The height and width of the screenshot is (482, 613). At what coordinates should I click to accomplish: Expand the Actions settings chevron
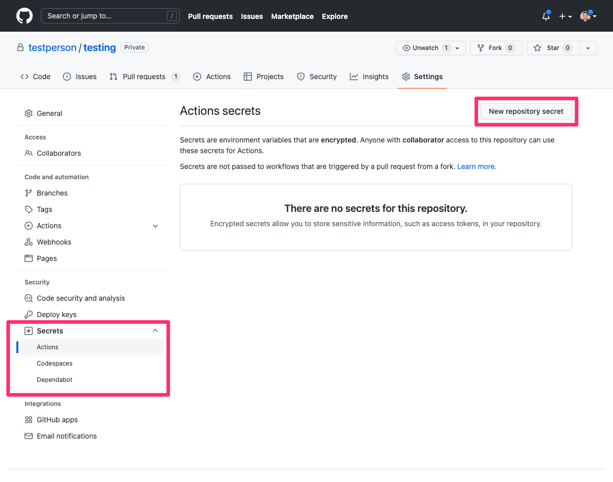pyautogui.click(x=155, y=225)
